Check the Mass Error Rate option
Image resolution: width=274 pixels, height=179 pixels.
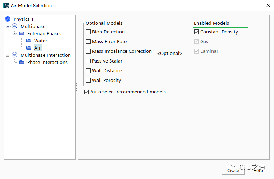(88, 42)
